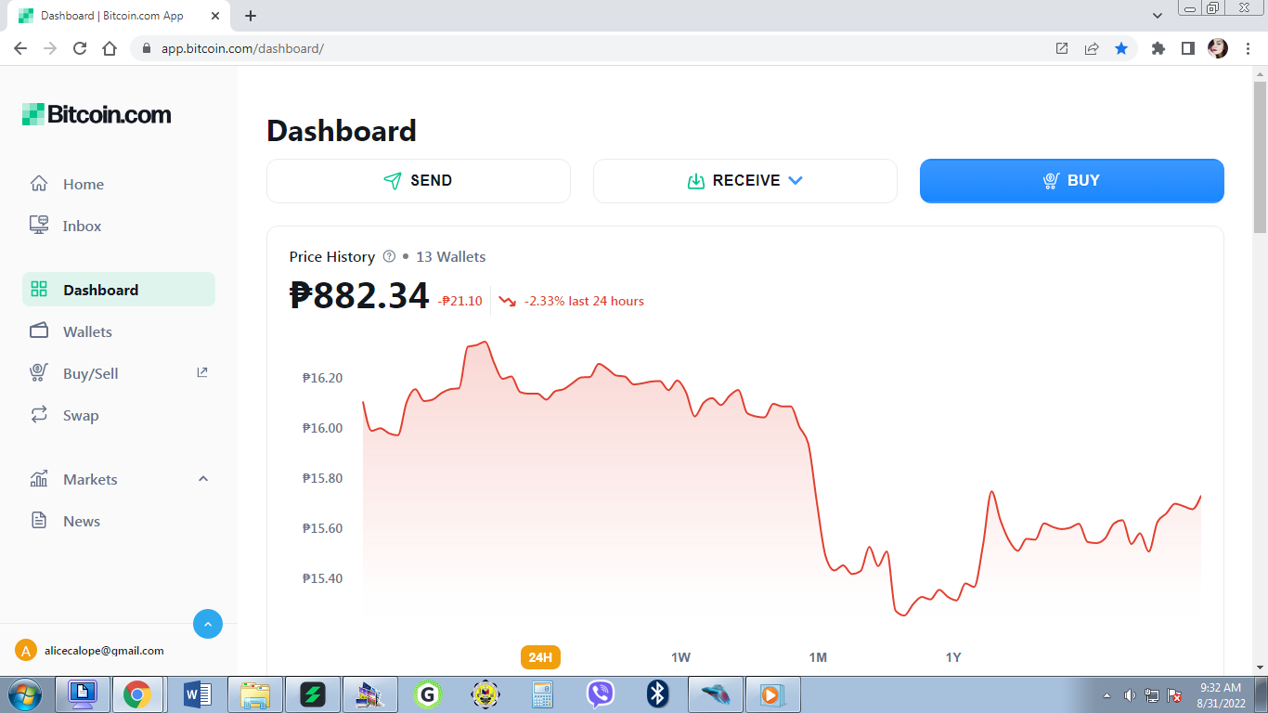Viewport: 1268px width, 713px height.
Task: Toggle the blue bookmark star
Action: (x=1121, y=48)
